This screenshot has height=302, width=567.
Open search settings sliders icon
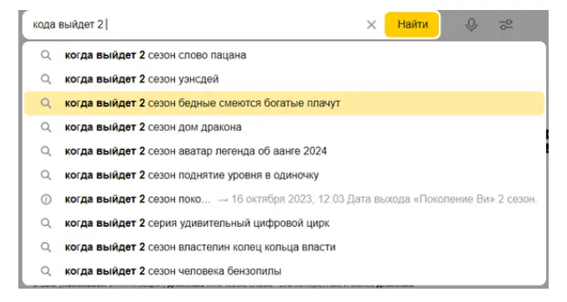coord(506,24)
